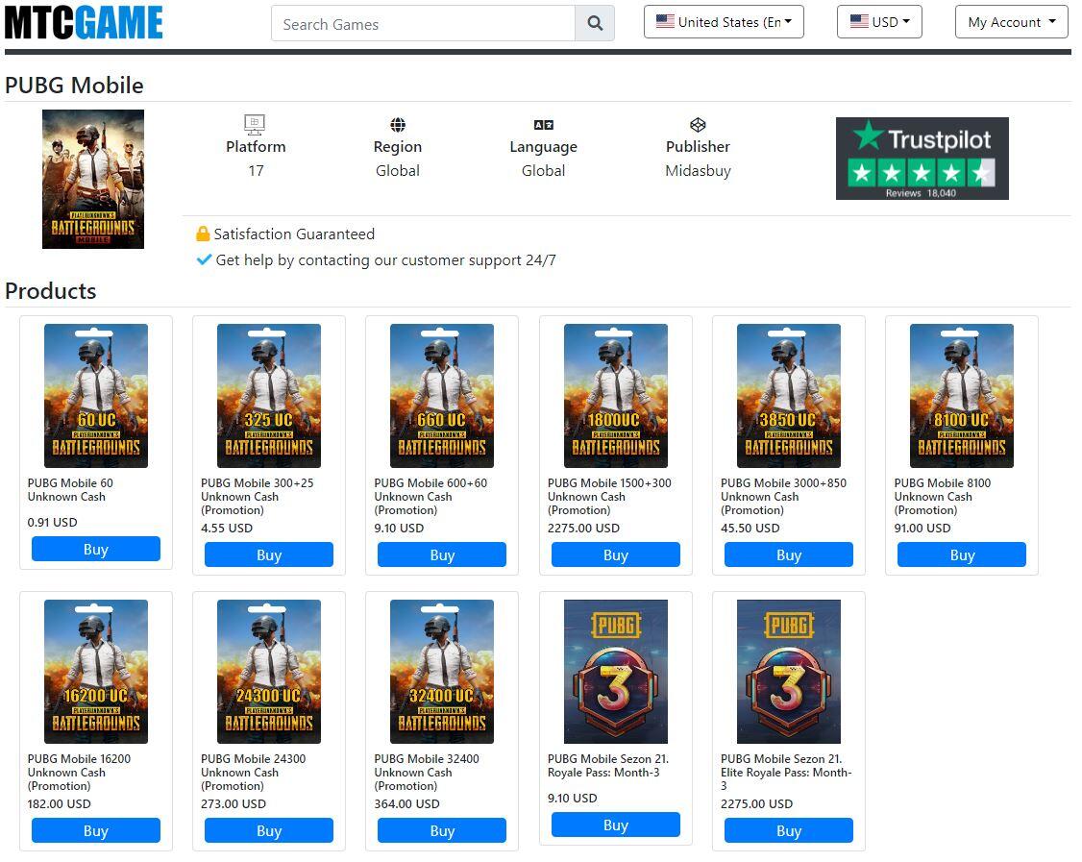Click the Satisfaction Guaranteed lock icon
The height and width of the screenshot is (862, 1082).
point(203,234)
